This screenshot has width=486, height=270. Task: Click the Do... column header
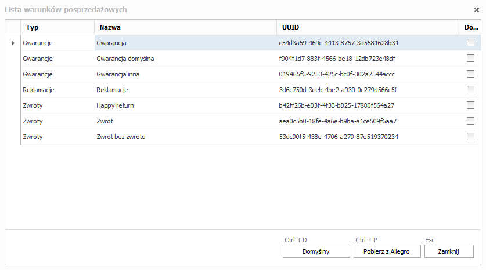click(x=470, y=27)
